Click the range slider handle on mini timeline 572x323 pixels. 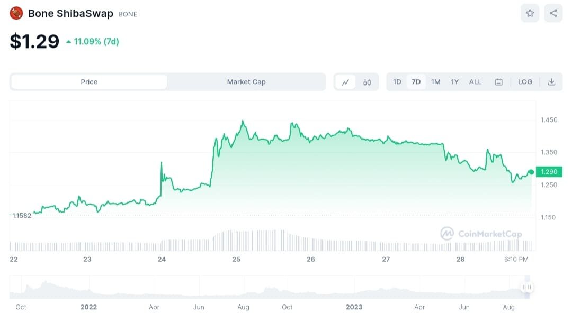pos(527,287)
